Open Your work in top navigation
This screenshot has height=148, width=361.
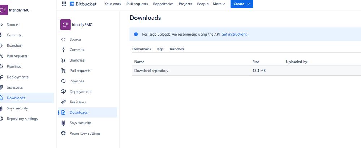tap(113, 4)
